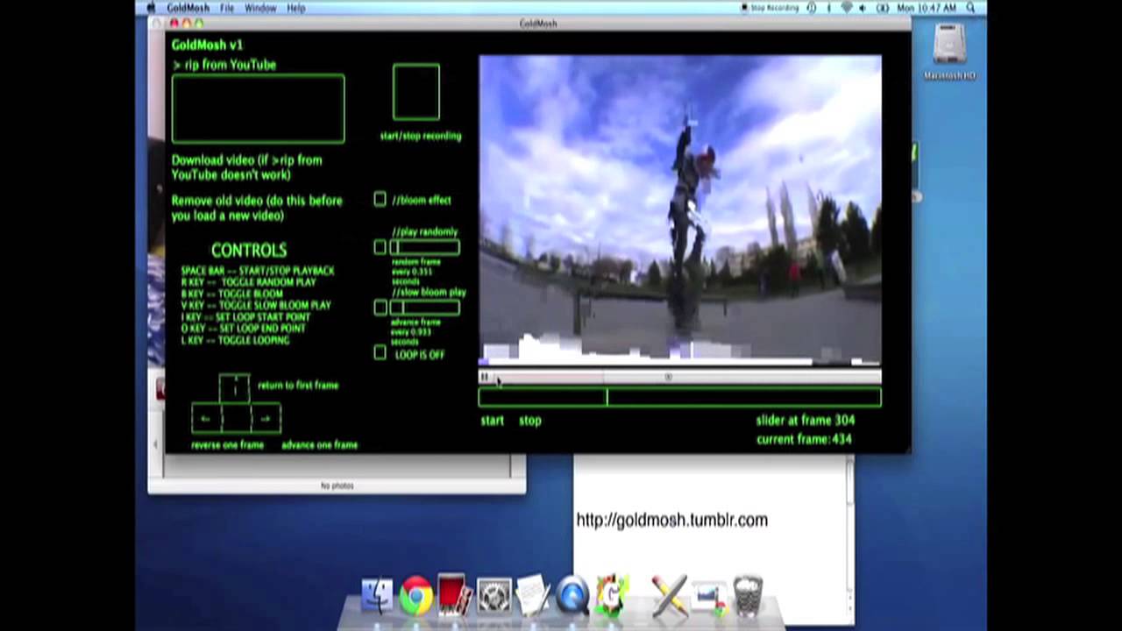1122x631 pixels.
Task: Open the image stack in the dock
Action: [x=709, y=596]
